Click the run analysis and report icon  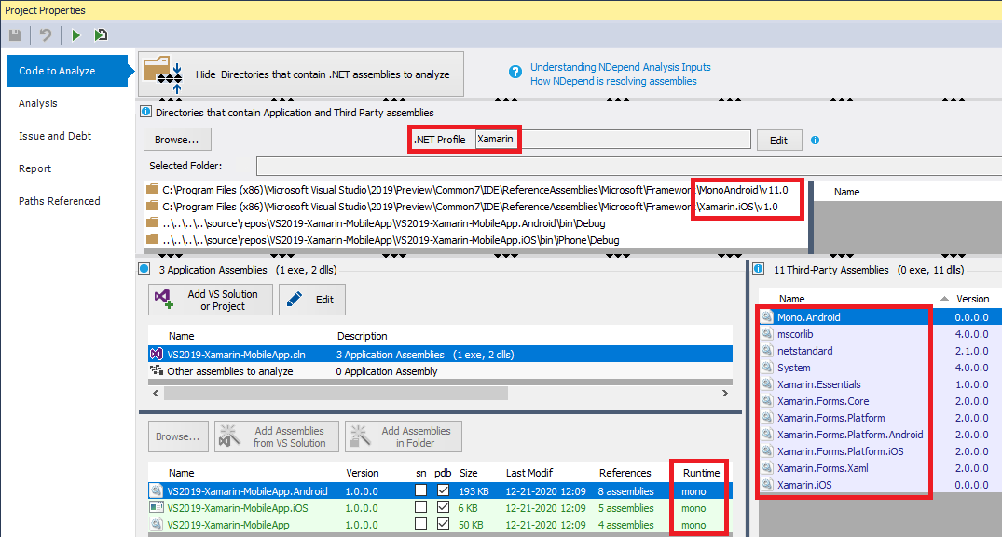tap(101, 35)
